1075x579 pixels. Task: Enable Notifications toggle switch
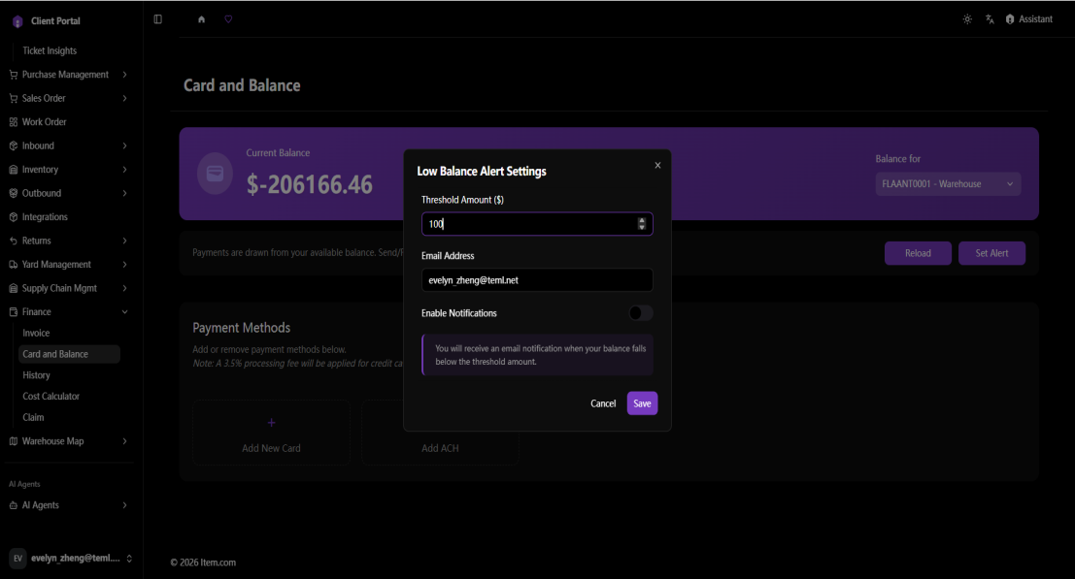pyautogui.click(x=640, y=312)
